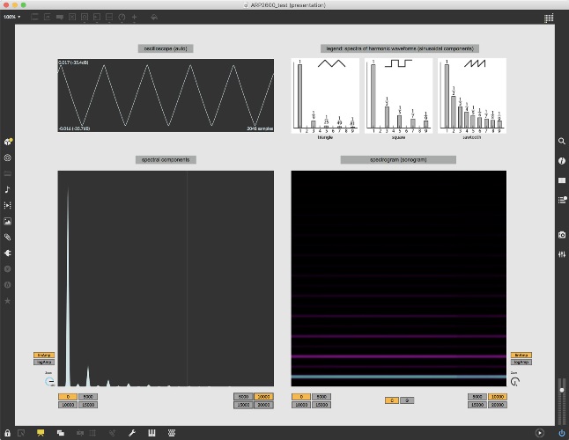Open the Max console list icon
The image size is (569, 440).
562,200
